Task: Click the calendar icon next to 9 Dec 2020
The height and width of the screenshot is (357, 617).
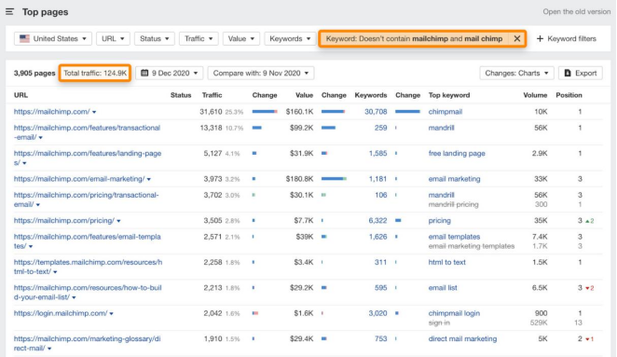Action: point(144,73)
